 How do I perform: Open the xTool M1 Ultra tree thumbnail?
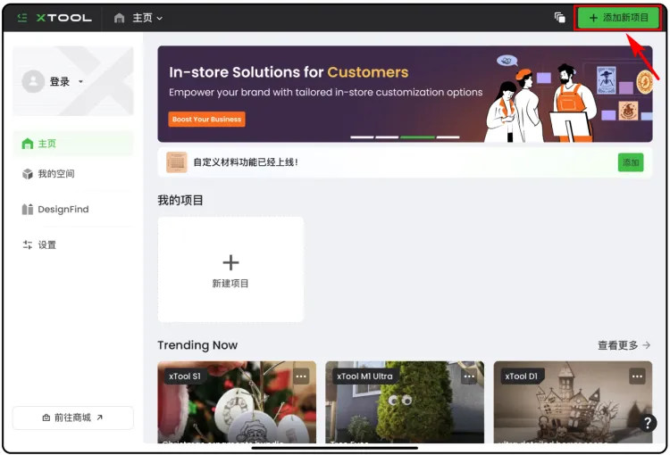coord(405,402)
